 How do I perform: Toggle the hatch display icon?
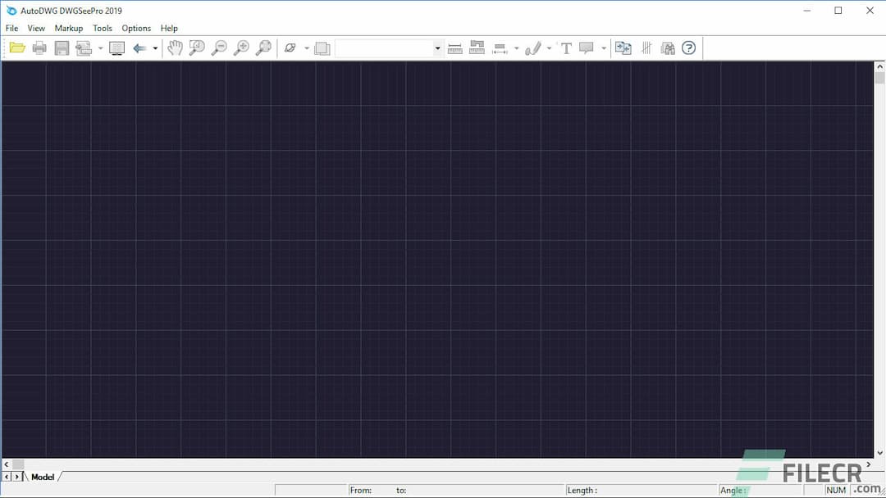[646, 48]
